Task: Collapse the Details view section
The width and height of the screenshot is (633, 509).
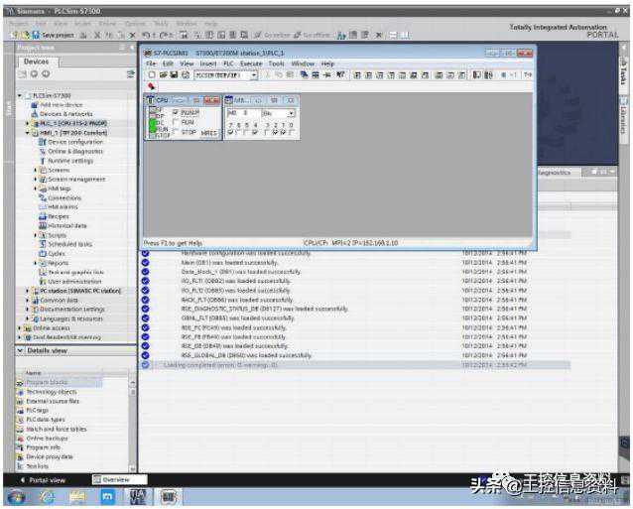Action: click(21, 351)
